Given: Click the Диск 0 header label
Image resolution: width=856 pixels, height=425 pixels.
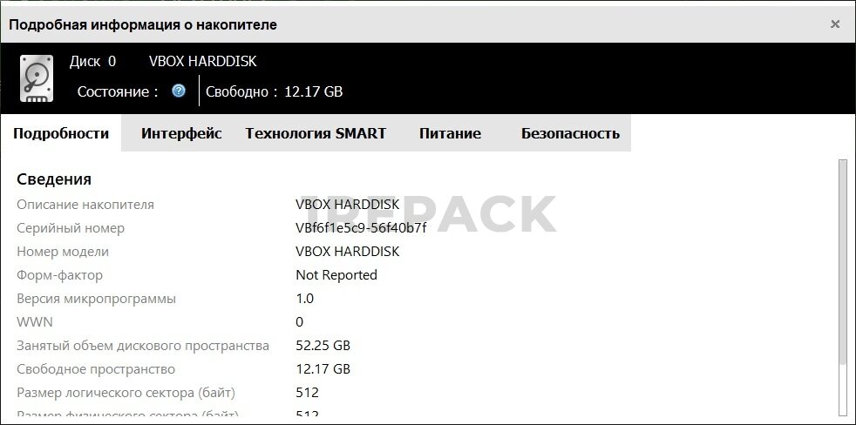Looking at the screenshot, I should (92, 61).
